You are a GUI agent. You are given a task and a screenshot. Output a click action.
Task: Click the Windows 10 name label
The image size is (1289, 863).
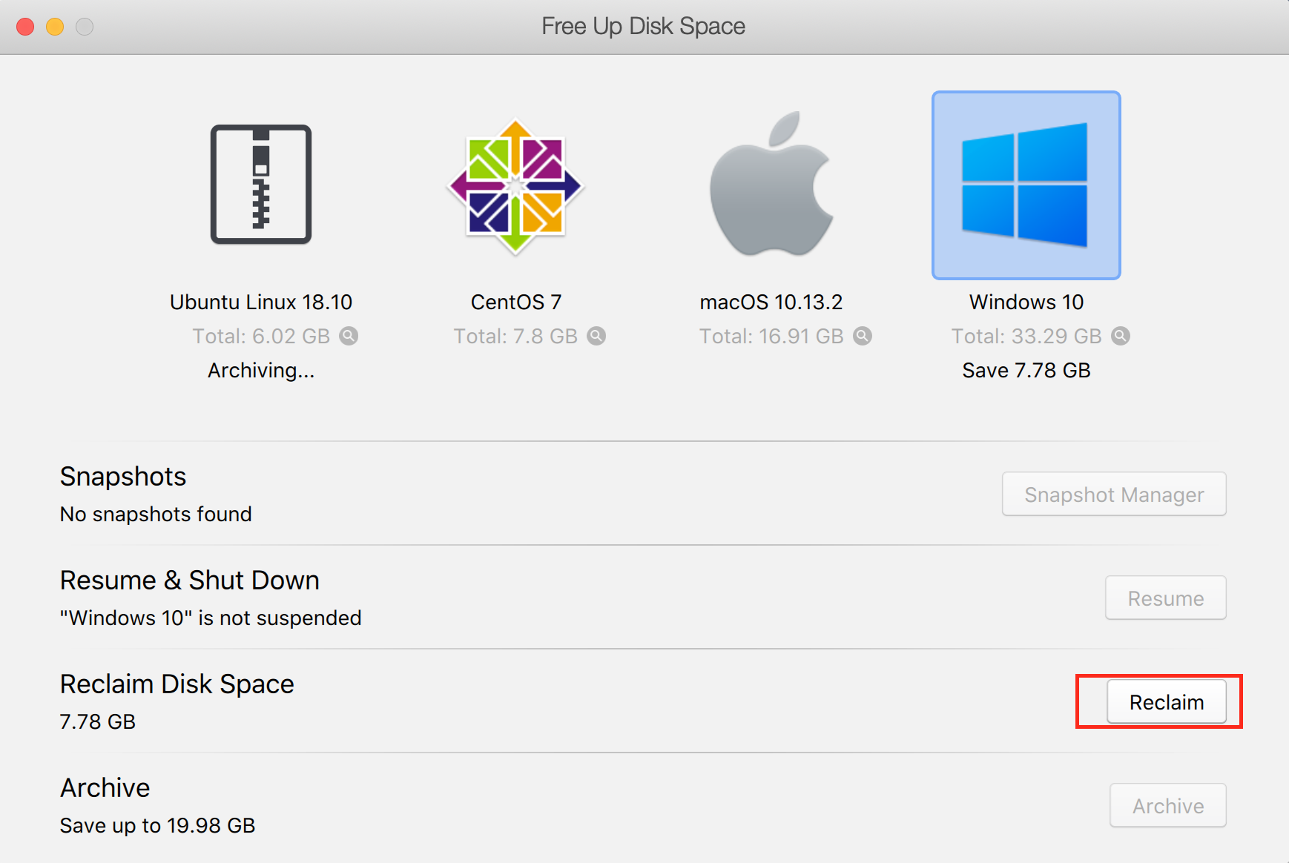click(1026, 302)
